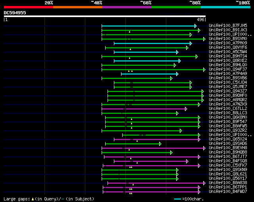Open the UniRef100_A7PM09 hit label

(228, 43)
